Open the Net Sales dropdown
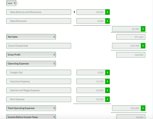This screenshot has width=153, height=119. (31, 37)
